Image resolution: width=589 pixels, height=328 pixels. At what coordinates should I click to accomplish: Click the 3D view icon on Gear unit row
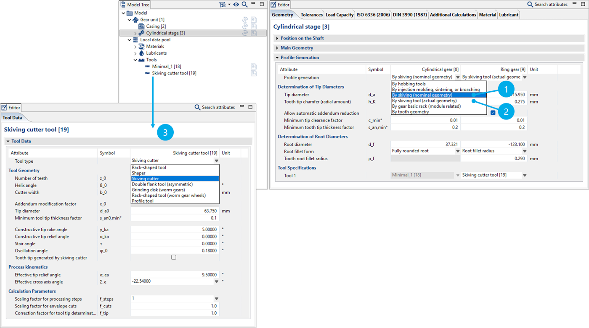(245, 20)
